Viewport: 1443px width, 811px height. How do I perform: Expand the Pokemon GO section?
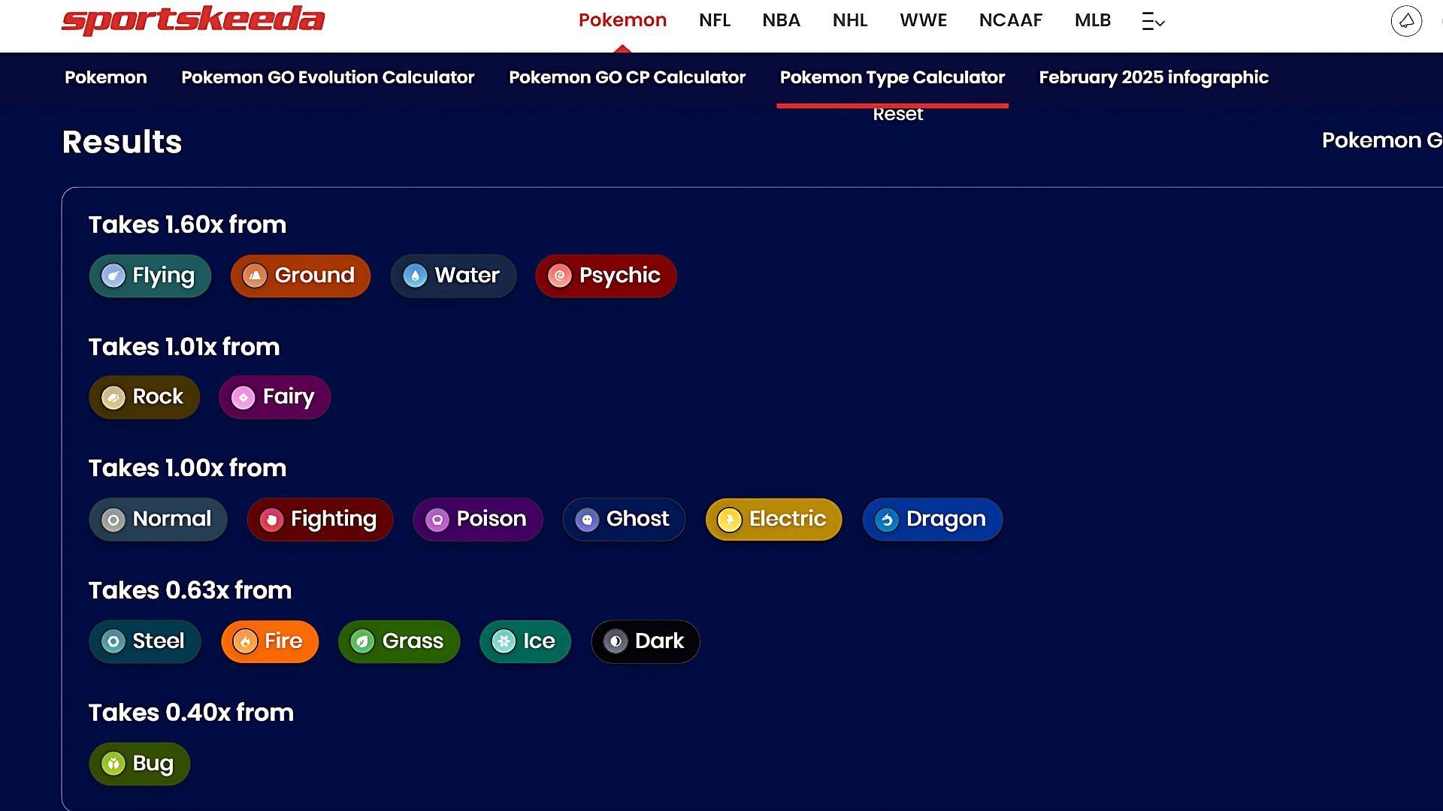(1383, 140)
